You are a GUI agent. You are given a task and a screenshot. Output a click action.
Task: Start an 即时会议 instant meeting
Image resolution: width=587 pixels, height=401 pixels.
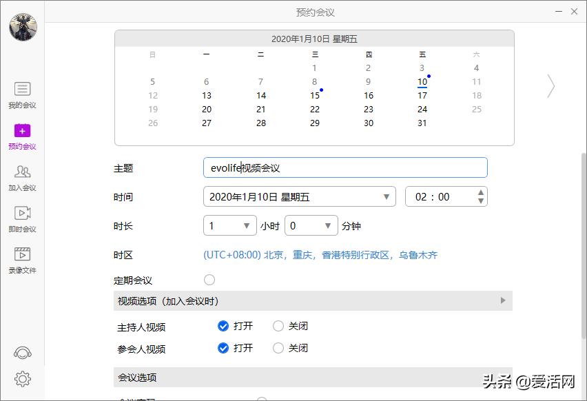tap(23, 218)
